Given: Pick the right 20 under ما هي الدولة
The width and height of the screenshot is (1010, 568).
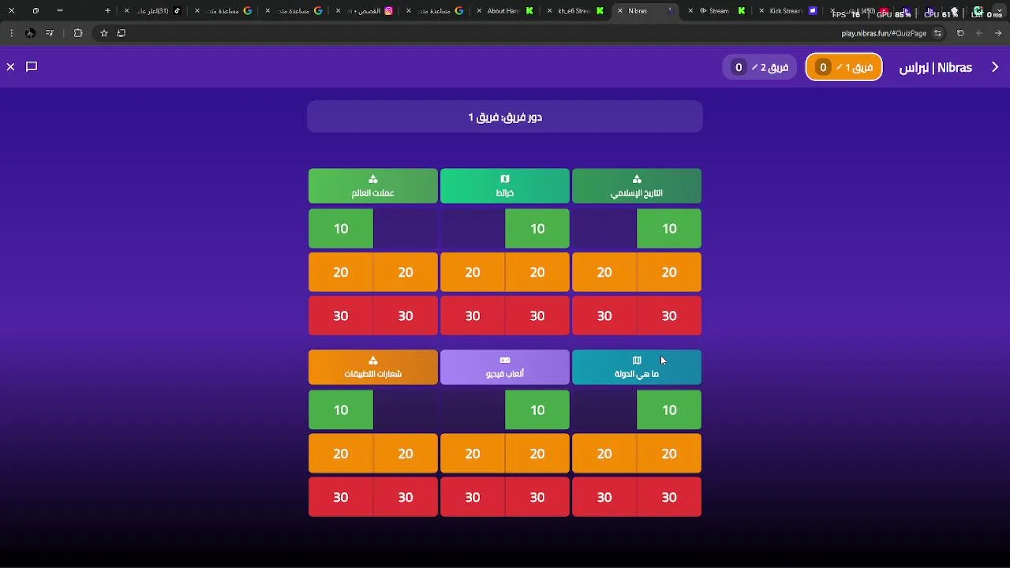Looking at the screenshot, I should 669,454.
